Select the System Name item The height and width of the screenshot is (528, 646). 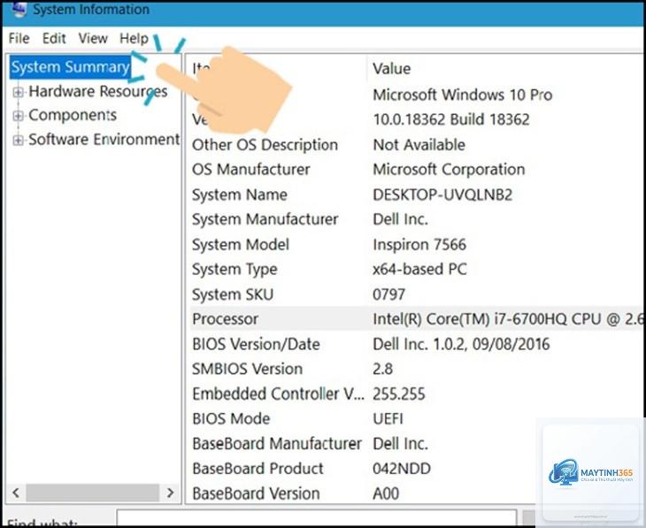[239, 195]
